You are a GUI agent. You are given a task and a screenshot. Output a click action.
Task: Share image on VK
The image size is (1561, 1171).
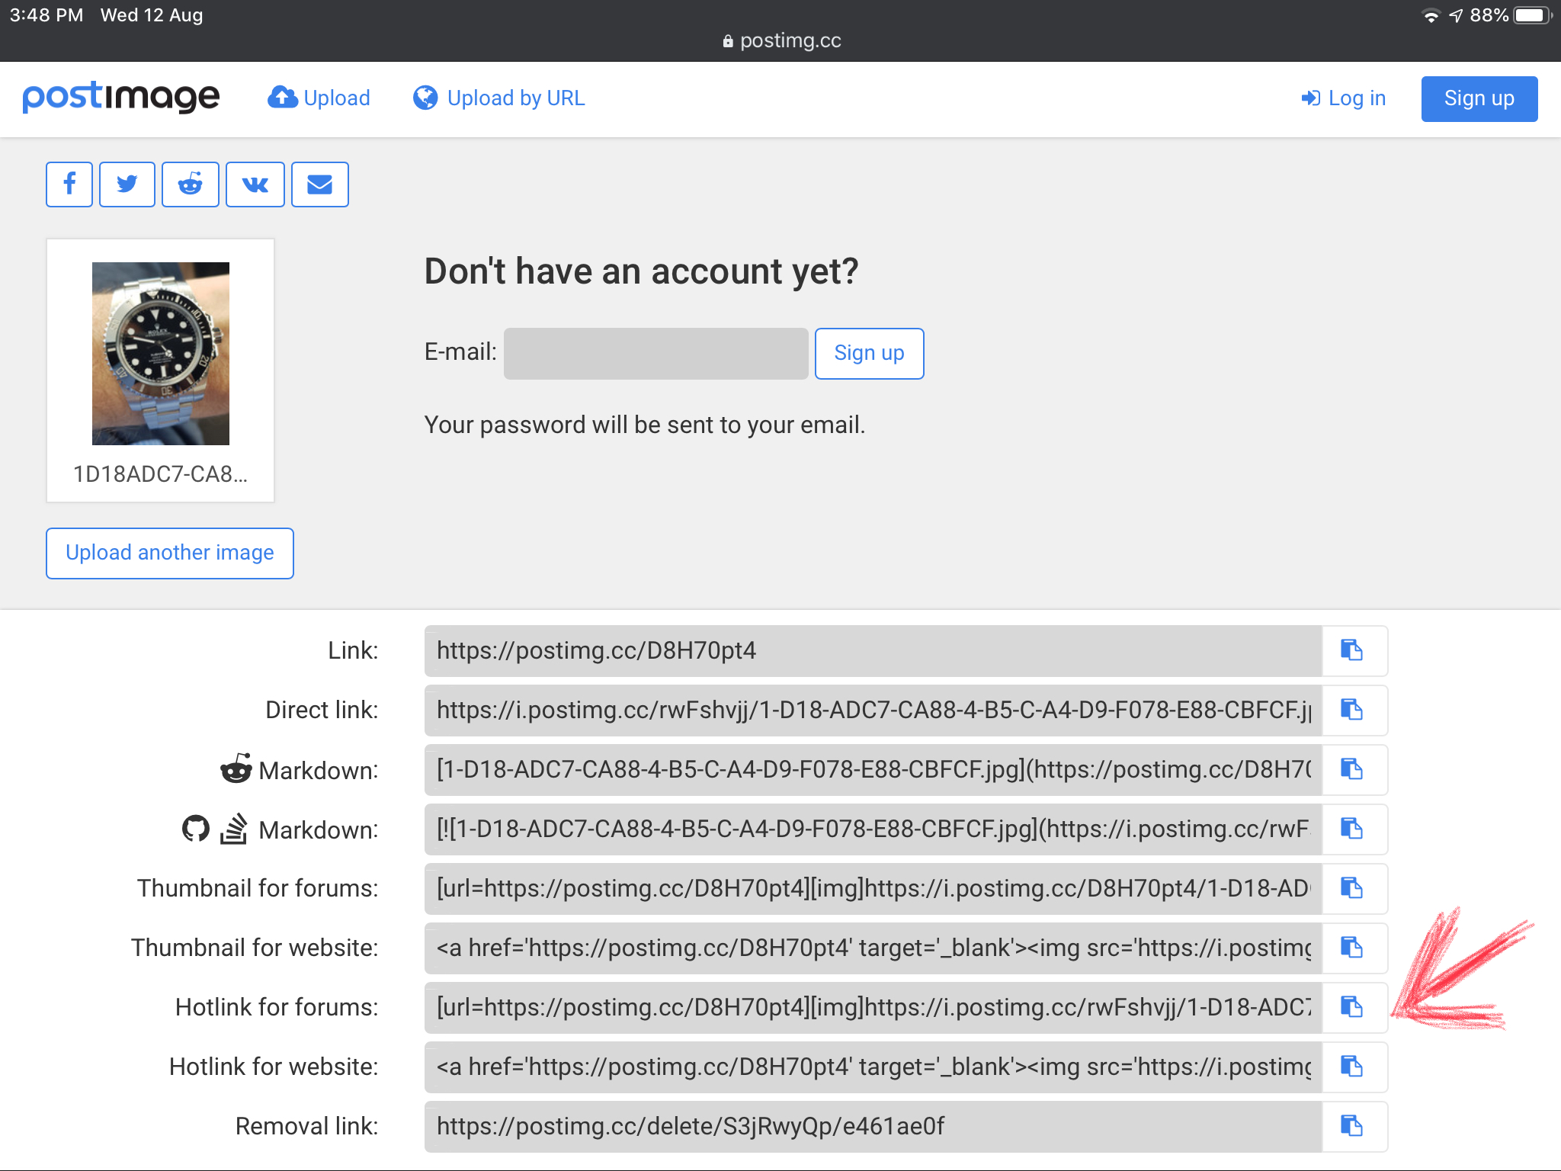(255, 184)
